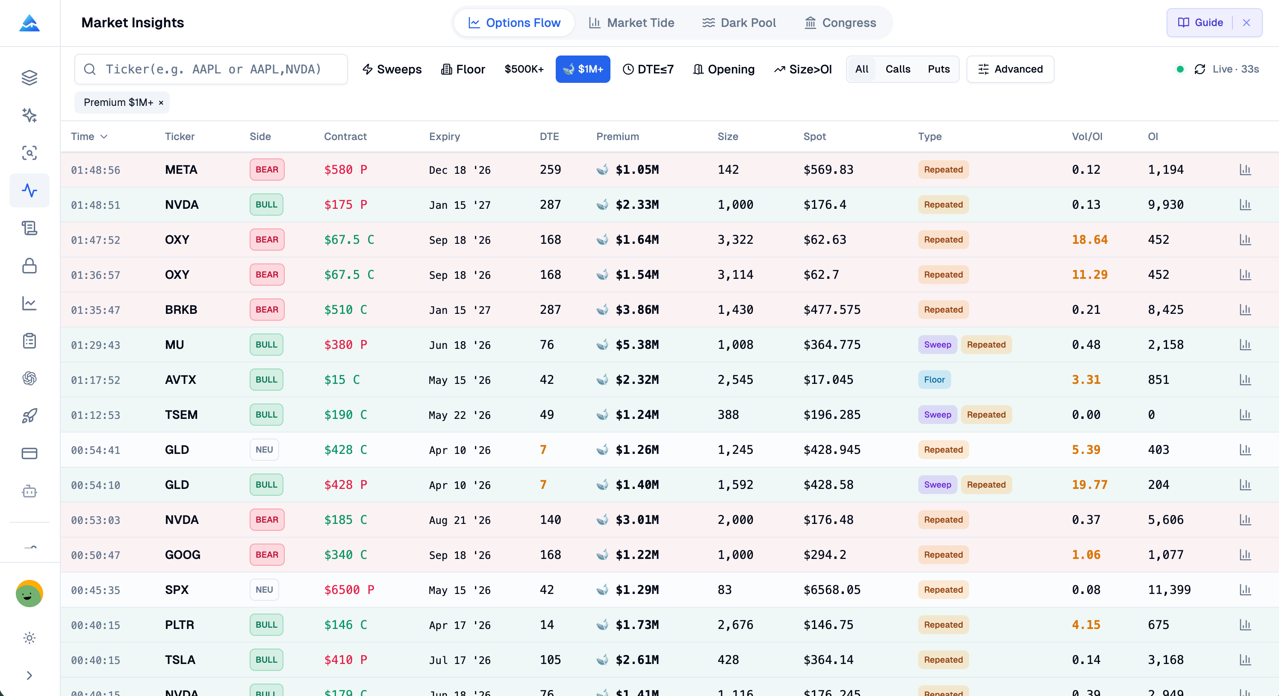Enable the DTE≤7 filter

648,69
